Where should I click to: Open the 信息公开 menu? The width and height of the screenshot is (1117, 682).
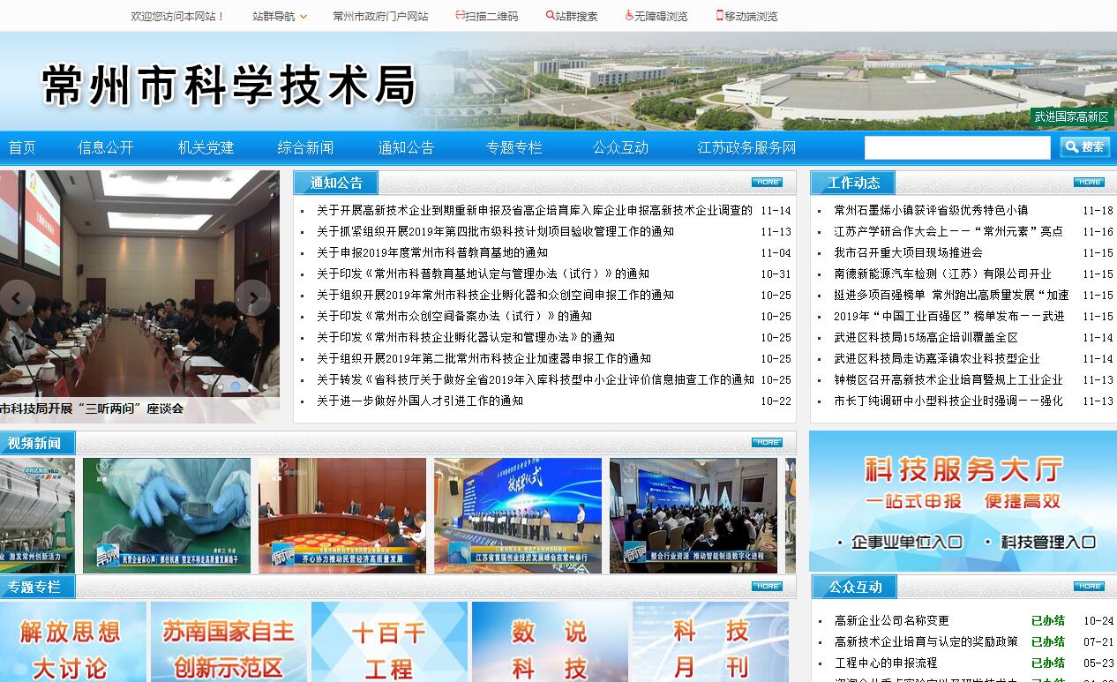106,147
